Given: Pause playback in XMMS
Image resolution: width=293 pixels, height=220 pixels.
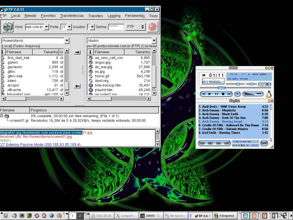Looking at the screenshot, I should (216, 94).
